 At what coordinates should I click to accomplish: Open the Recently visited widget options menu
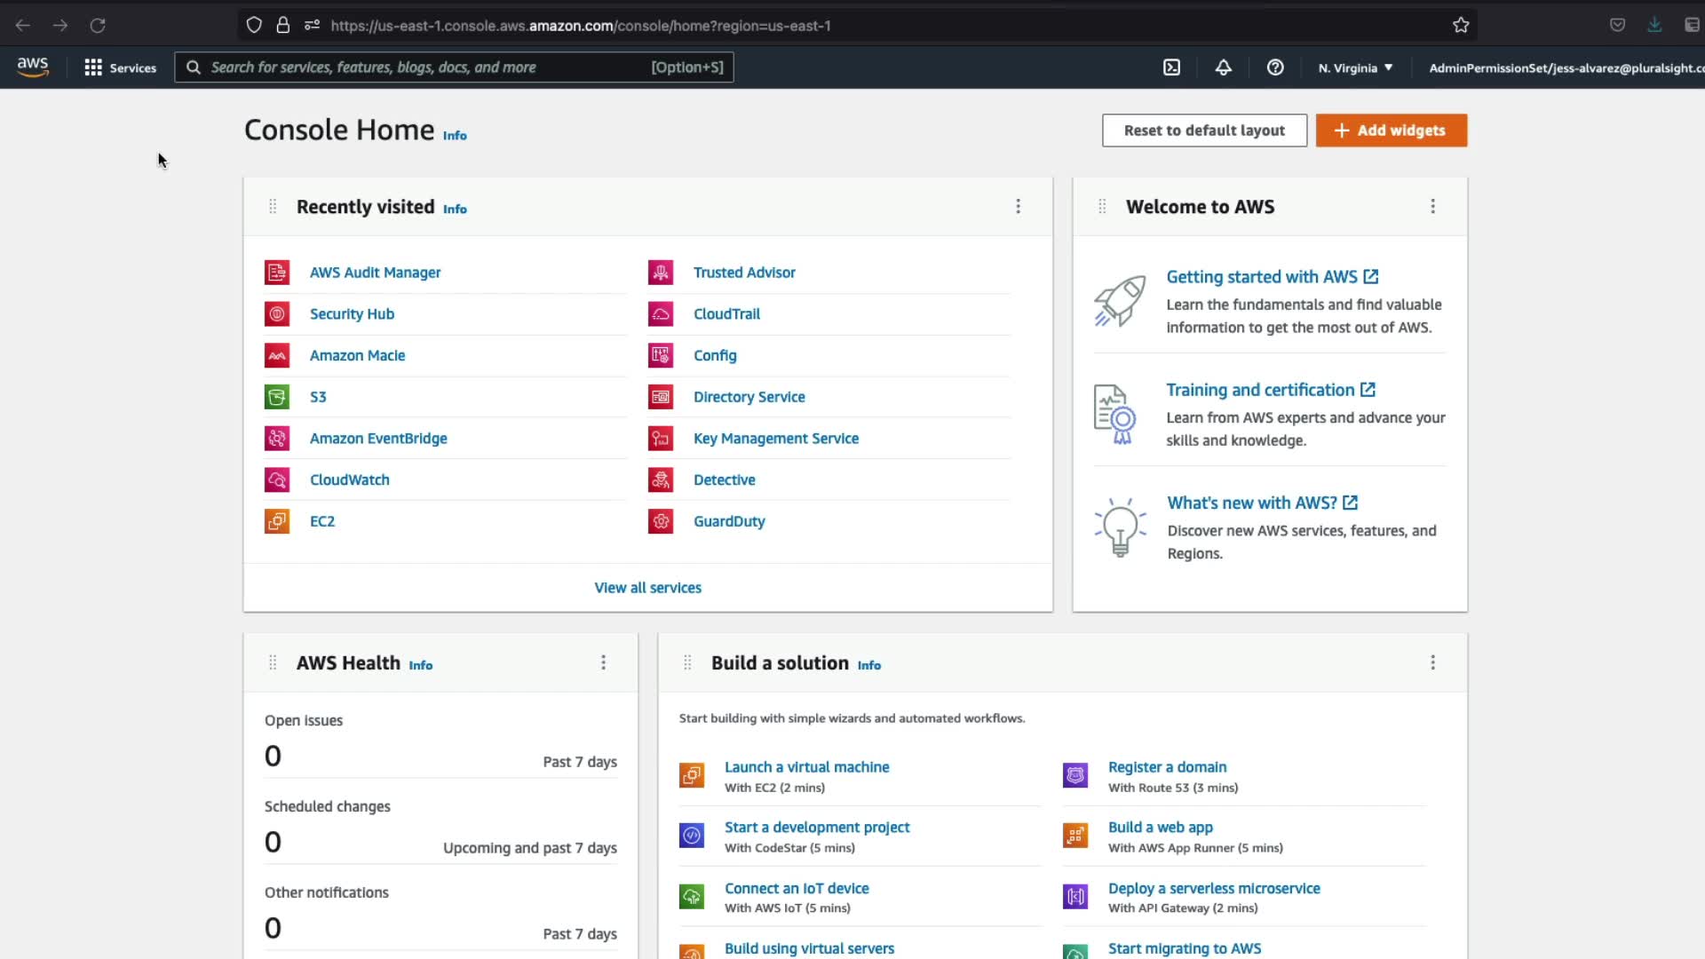tap(1018, 207)
